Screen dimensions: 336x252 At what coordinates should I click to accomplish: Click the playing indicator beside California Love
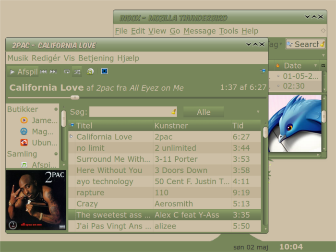72,136
